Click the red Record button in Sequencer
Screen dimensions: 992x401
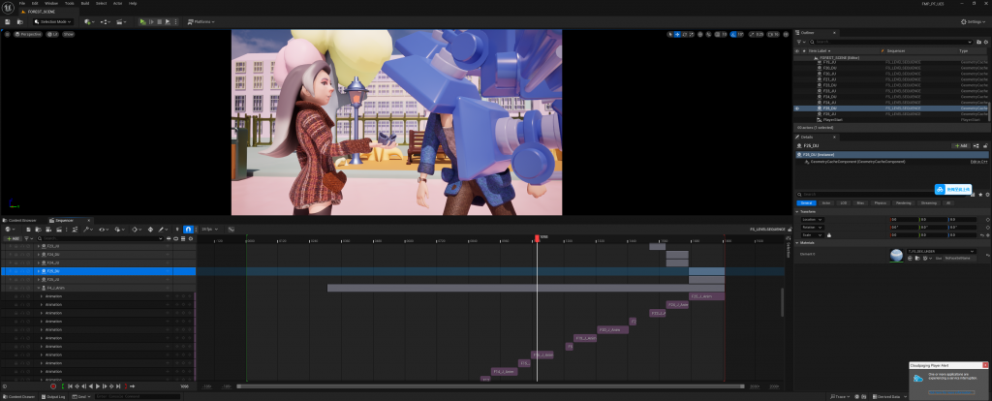(x=53, y=386)
